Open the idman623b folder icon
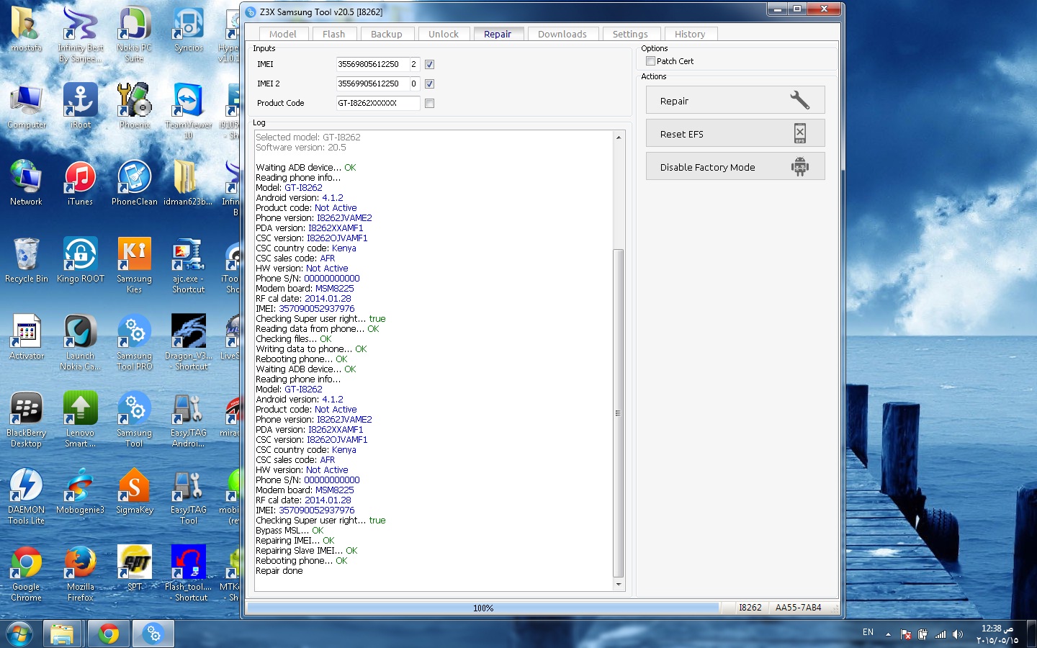 (x=187, y=183)
